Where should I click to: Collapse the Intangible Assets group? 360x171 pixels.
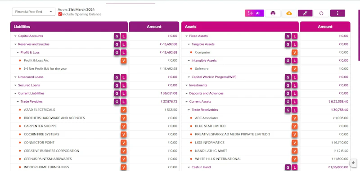(189, 61)
